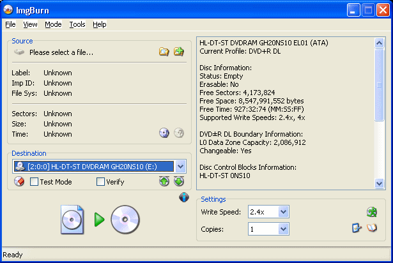Screen dimensions: 393x263
Task: Click the erase disc icon beside Test Mode
Action: coord(19,181)
